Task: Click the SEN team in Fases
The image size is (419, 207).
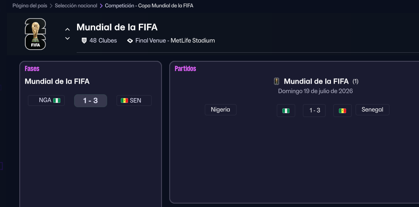Action: click(x=135, y=100)
